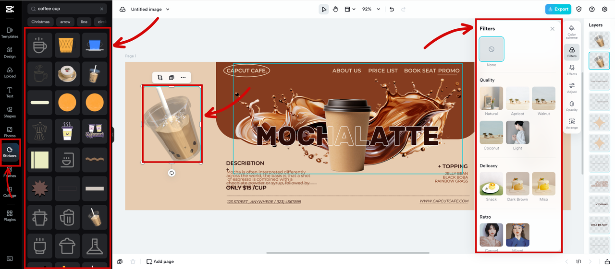Open the Stickers panel
This screenshot has width=615, height=269.
(x=10, y=152)
